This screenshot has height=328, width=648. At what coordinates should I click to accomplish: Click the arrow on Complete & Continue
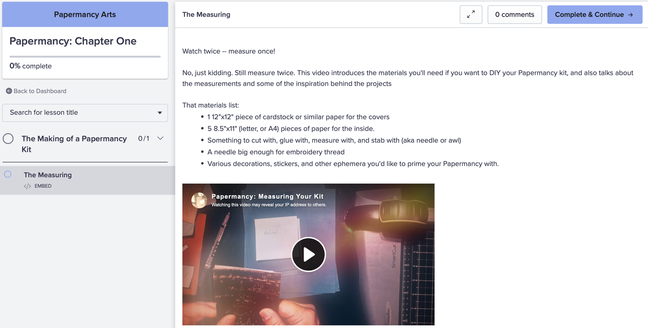tap(631, 15)
